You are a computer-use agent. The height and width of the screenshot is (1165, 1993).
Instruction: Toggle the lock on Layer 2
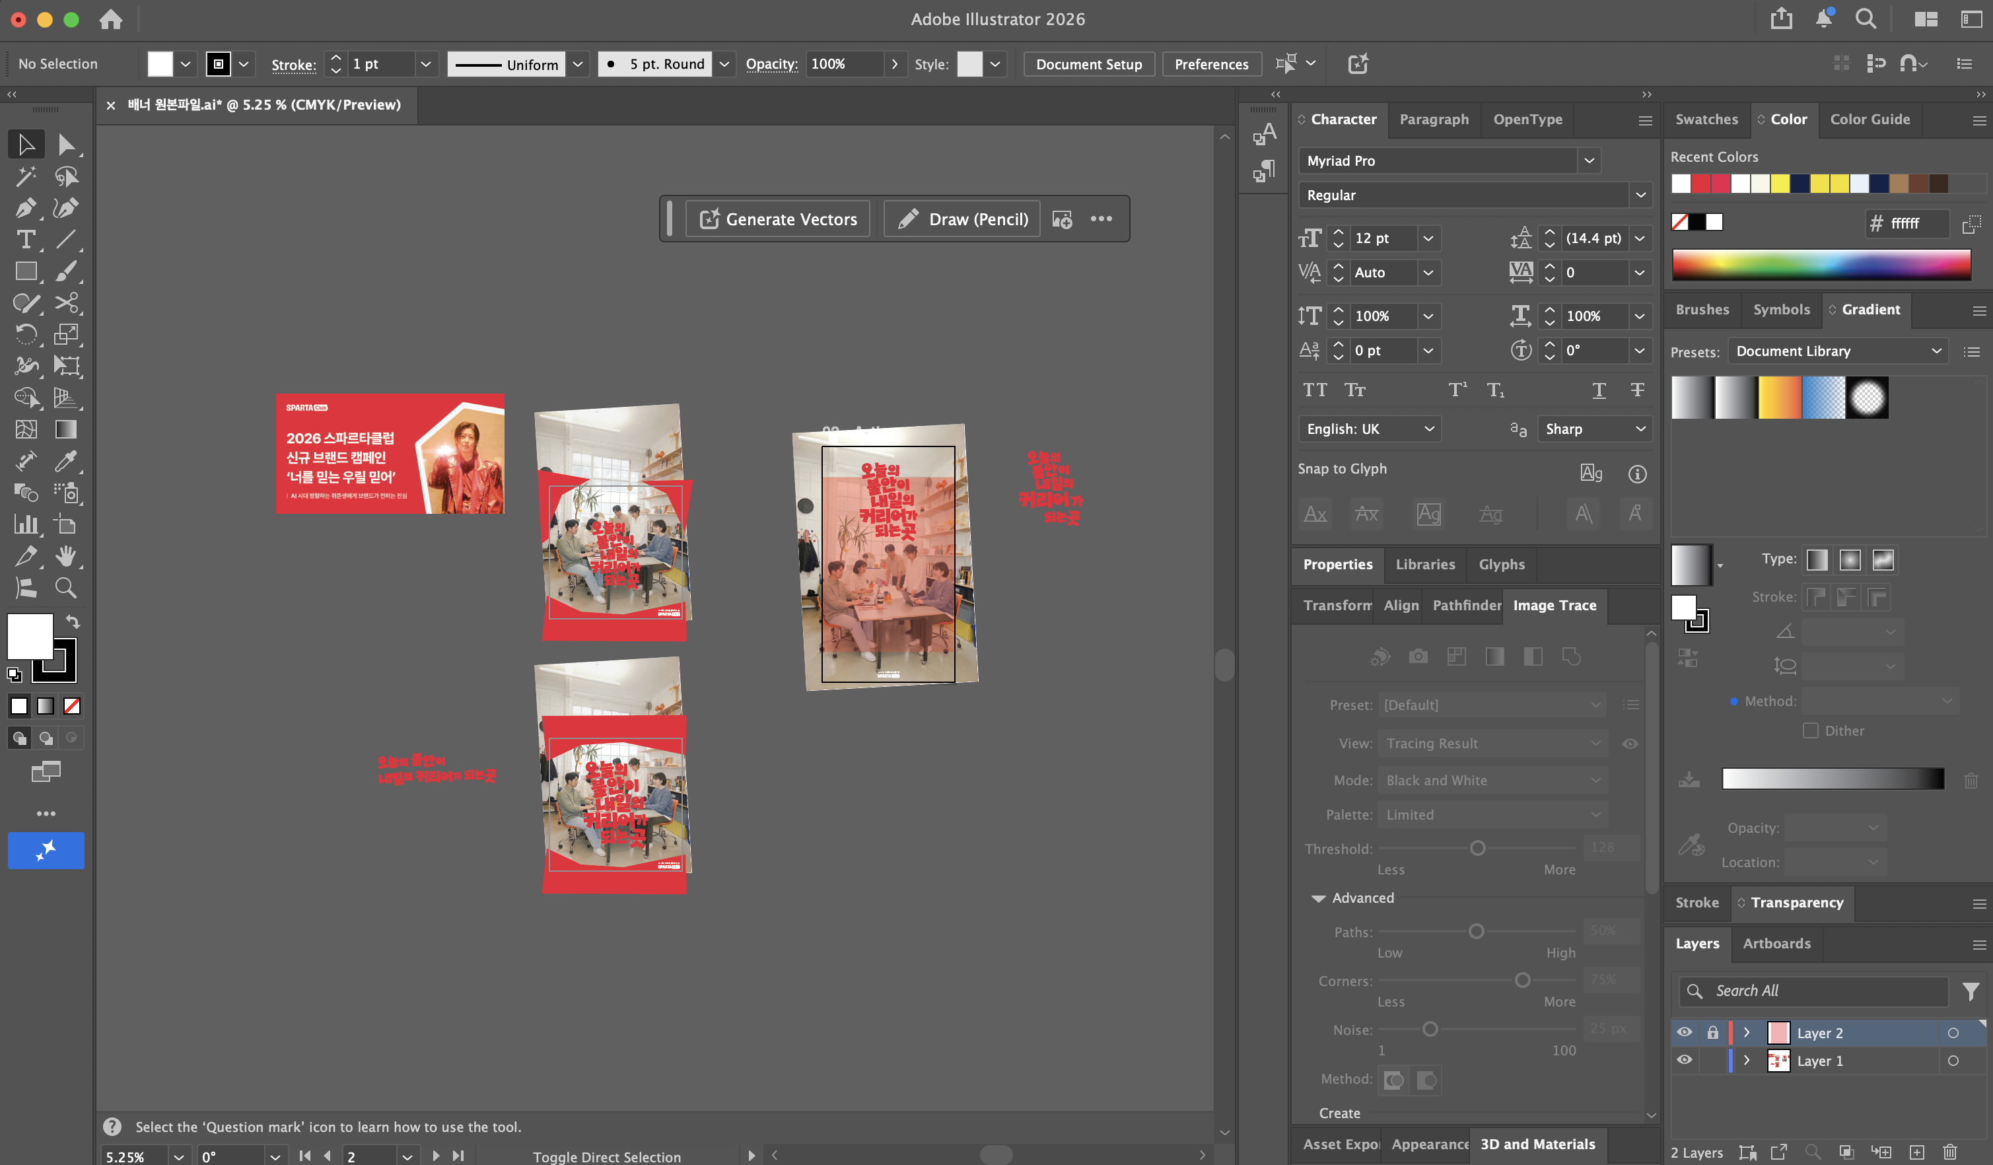tap(1712, 1032)
